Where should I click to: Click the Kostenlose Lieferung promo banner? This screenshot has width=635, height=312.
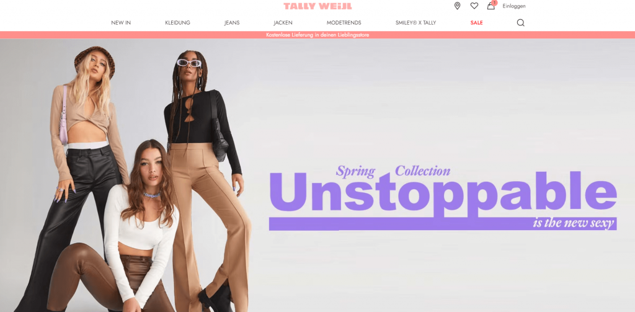pos(317,35)
